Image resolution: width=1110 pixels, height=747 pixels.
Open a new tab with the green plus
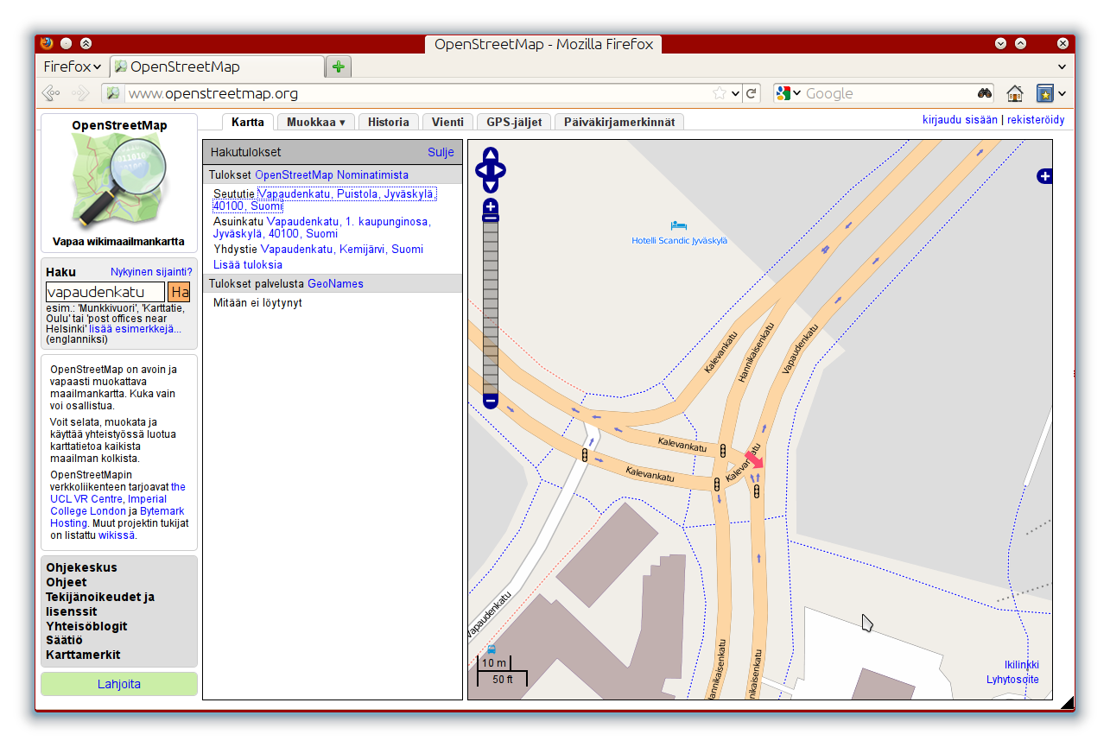[338, 66]
